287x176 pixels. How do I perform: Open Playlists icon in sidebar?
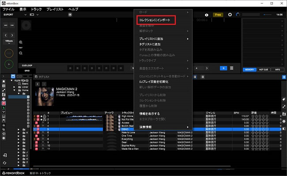(4, 86)
